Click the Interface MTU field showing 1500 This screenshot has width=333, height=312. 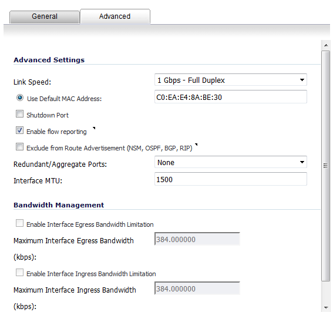231,179
